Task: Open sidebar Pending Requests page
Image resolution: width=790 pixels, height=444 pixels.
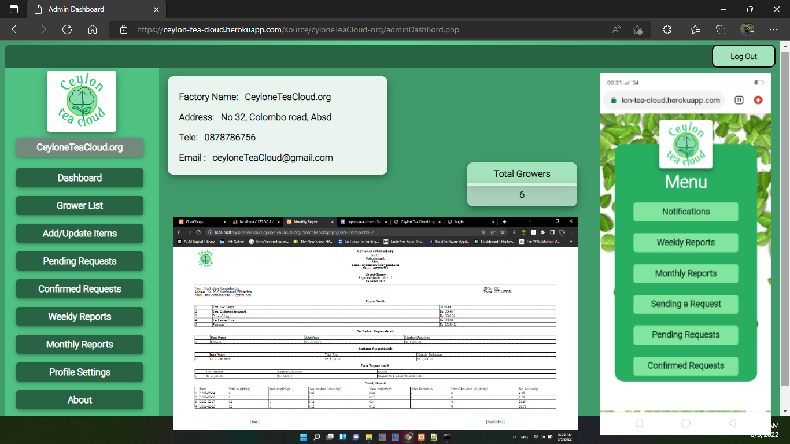Action: pyautogui.click(x=80, y=261)
